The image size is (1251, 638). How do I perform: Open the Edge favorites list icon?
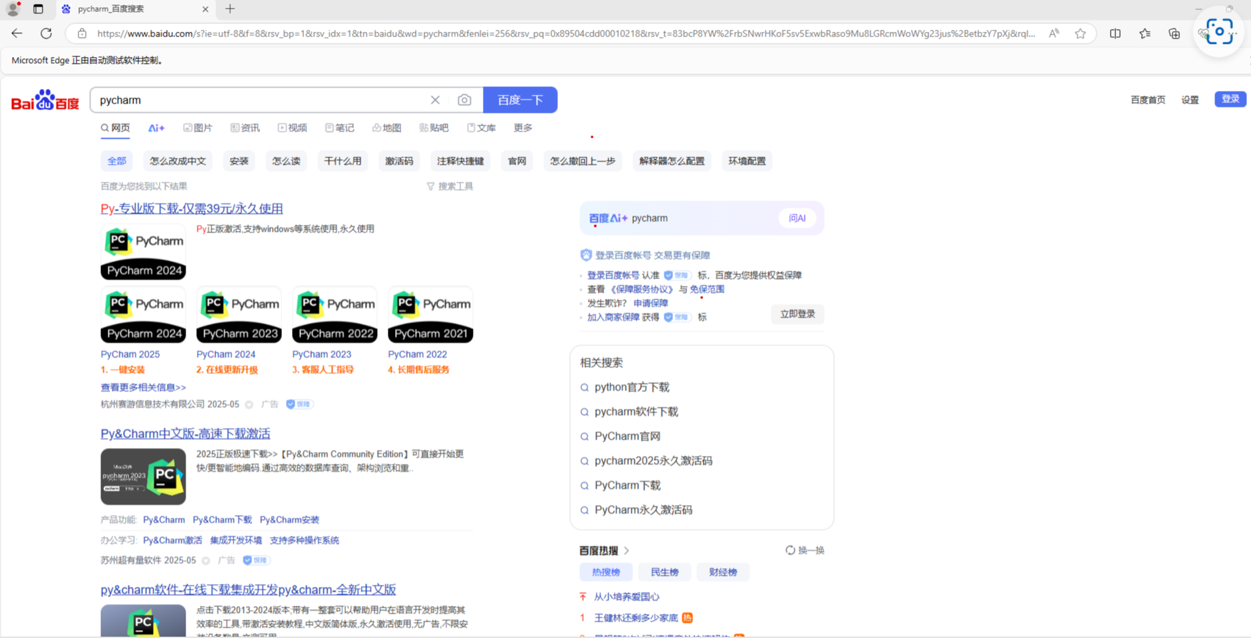[1145, 33]
